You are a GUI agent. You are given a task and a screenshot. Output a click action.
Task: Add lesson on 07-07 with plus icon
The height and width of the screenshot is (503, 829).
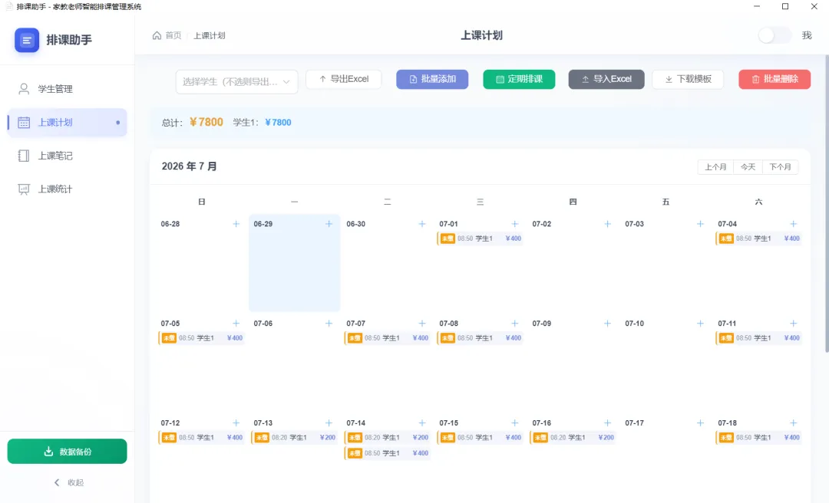(422, 324)
